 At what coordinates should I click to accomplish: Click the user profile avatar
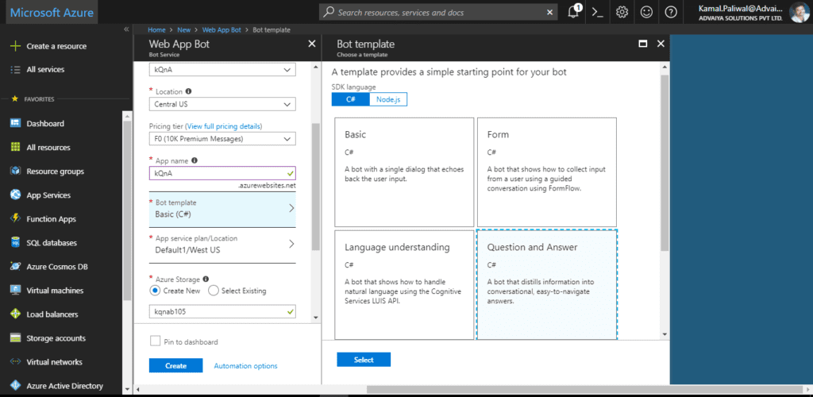point(800,12)
